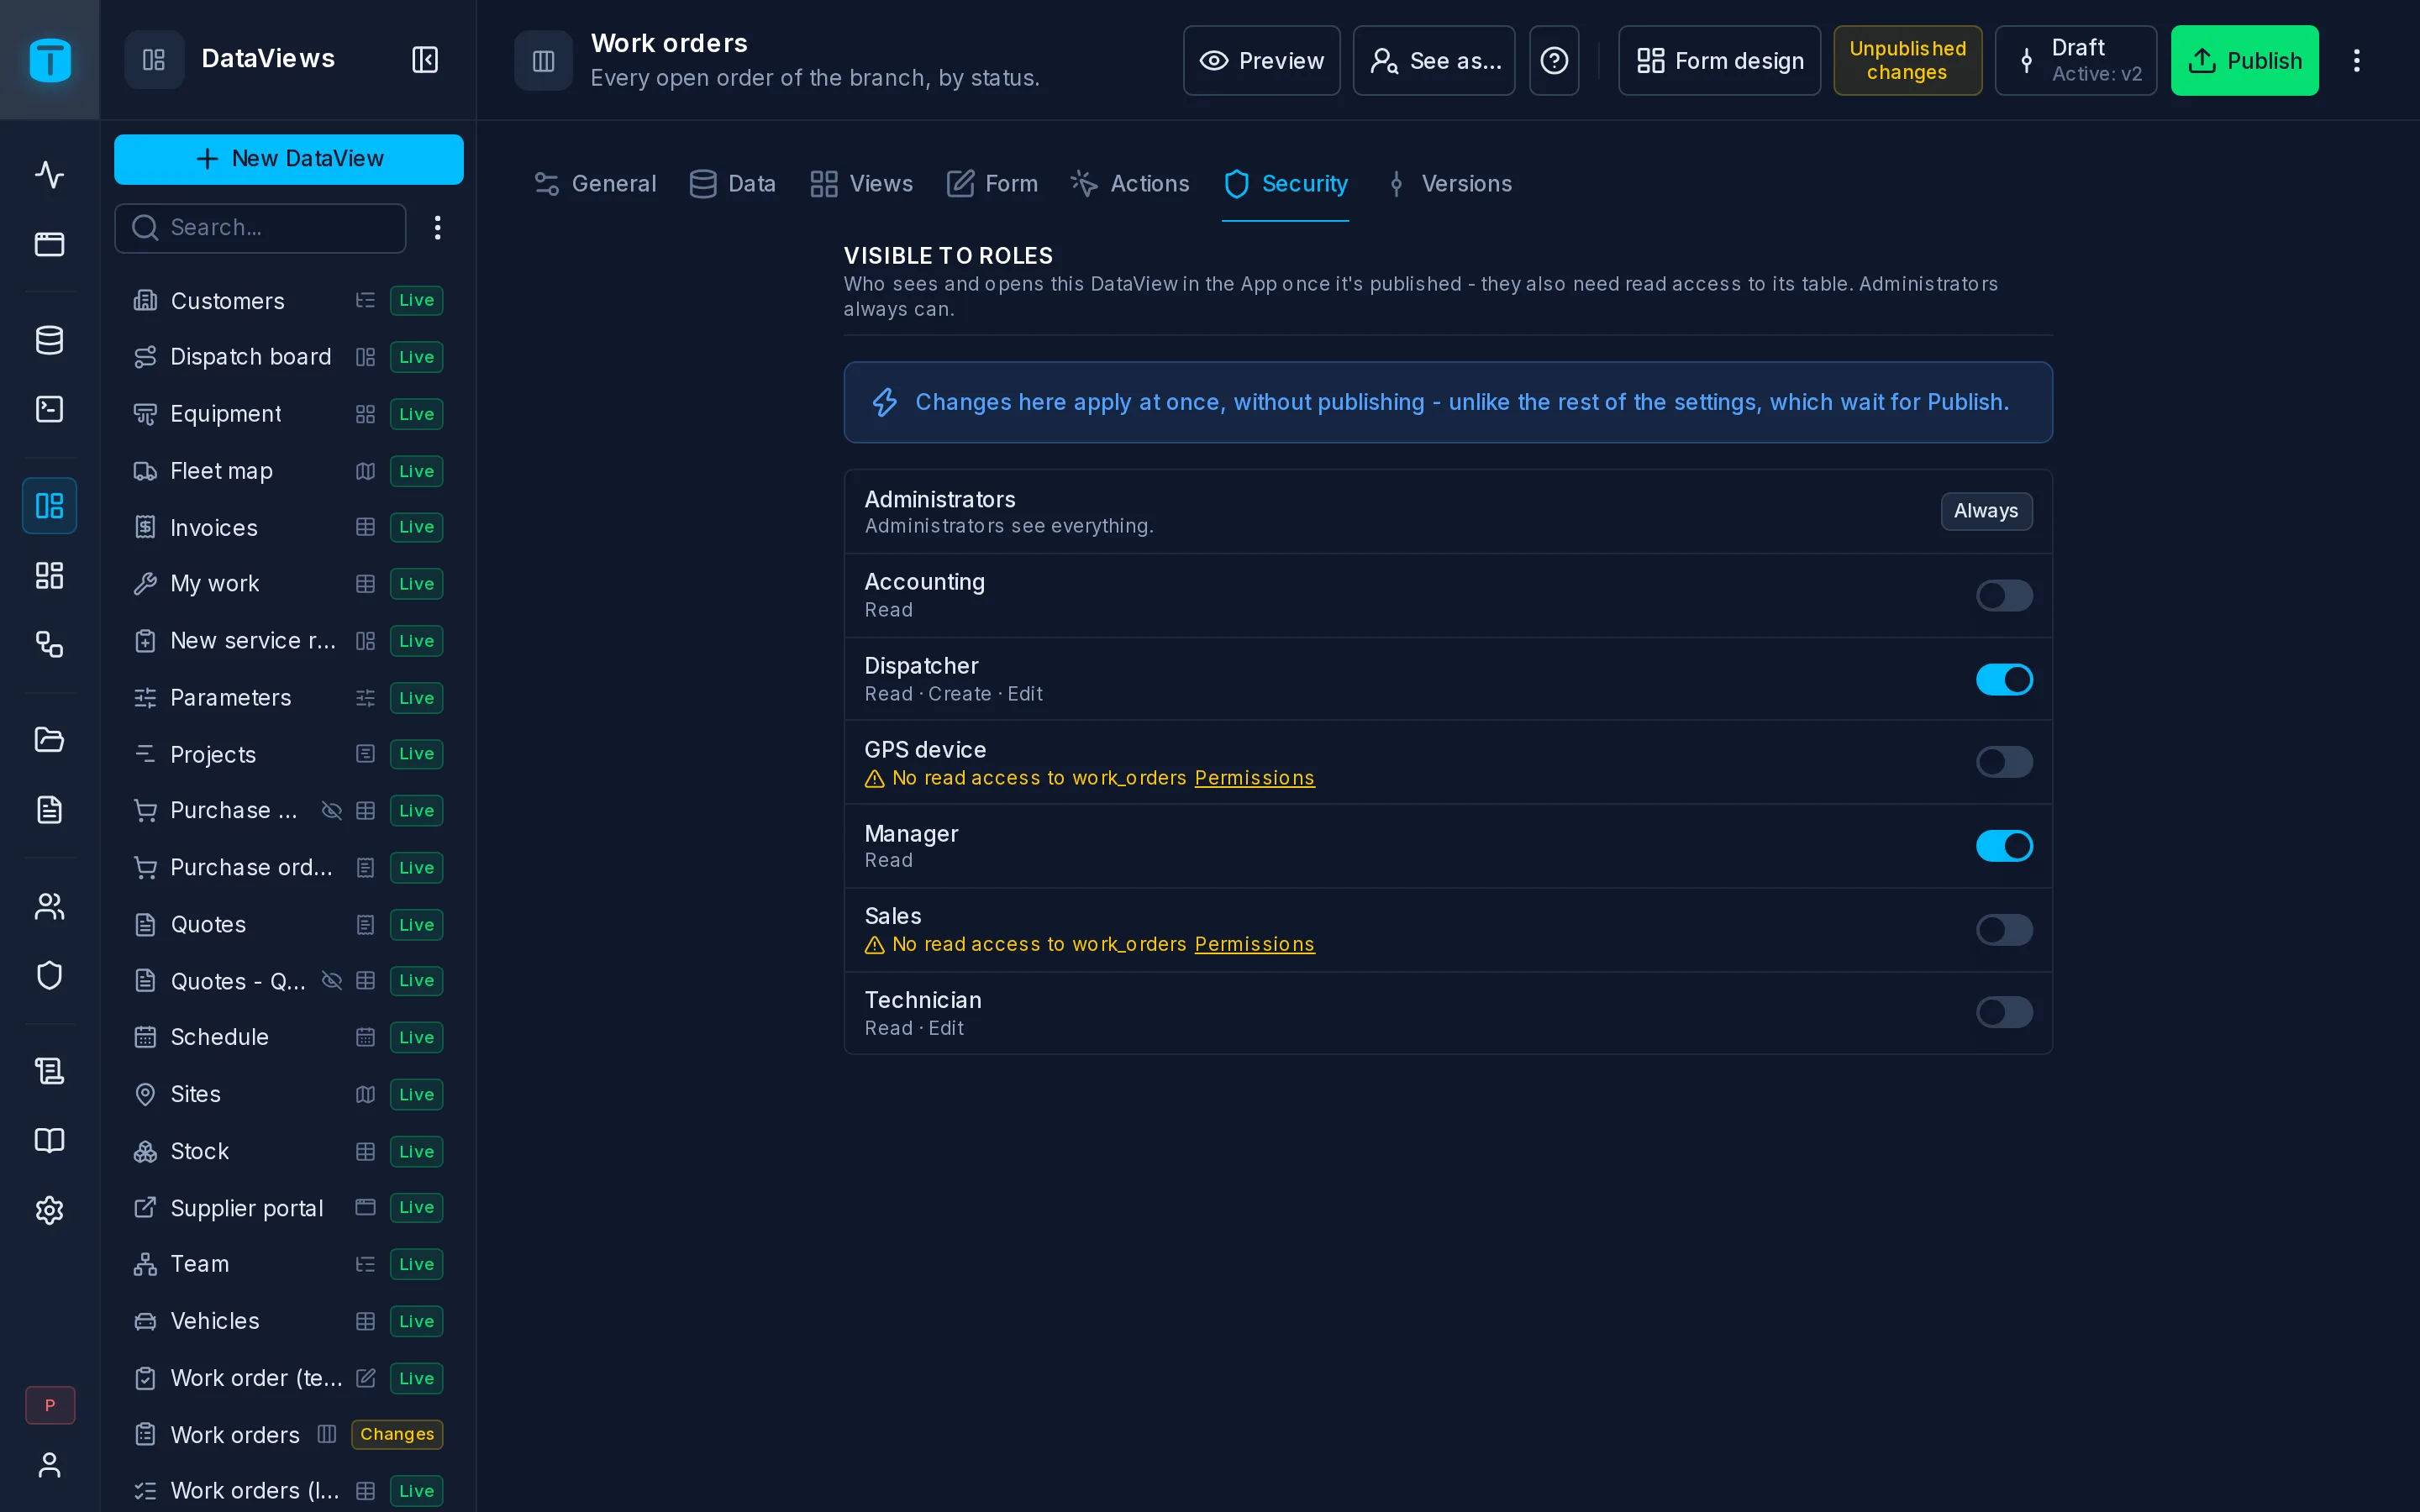Open the Views tab
The image size is (2420, 1512).
pos(861,184)
